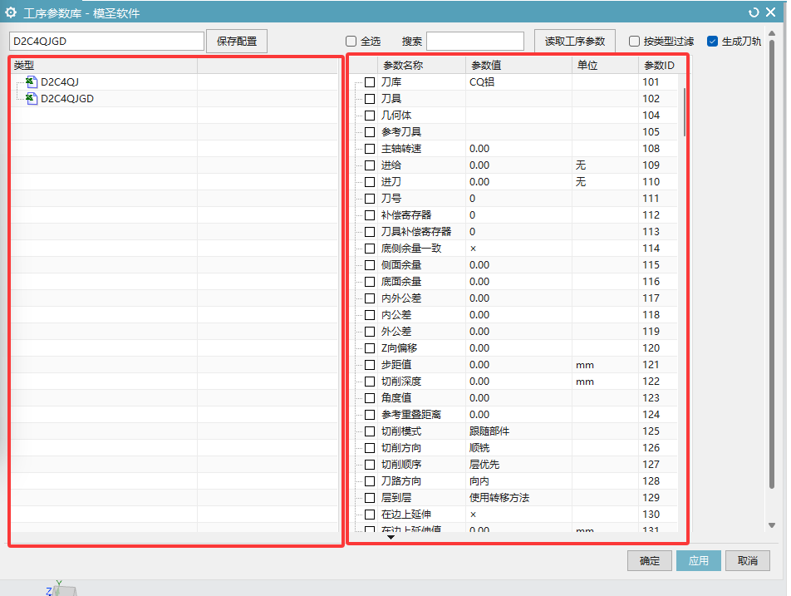This screenshot has width=791, height=596.
Task: Click 参数名称 column header
Action: pyautogui.click(x=421, y=65)
